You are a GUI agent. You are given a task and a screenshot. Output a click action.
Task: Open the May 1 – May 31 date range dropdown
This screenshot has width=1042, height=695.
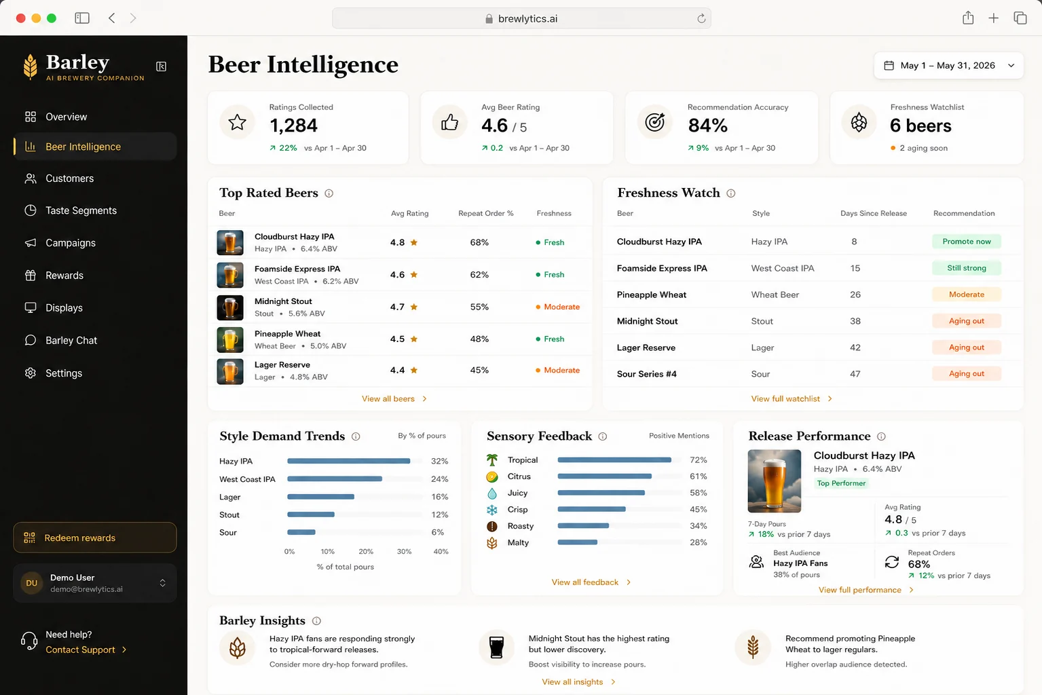click(x=949, y=66)
